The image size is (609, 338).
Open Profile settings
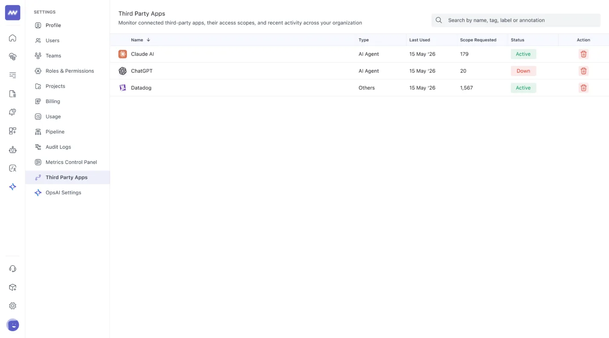tap(68, 26)
